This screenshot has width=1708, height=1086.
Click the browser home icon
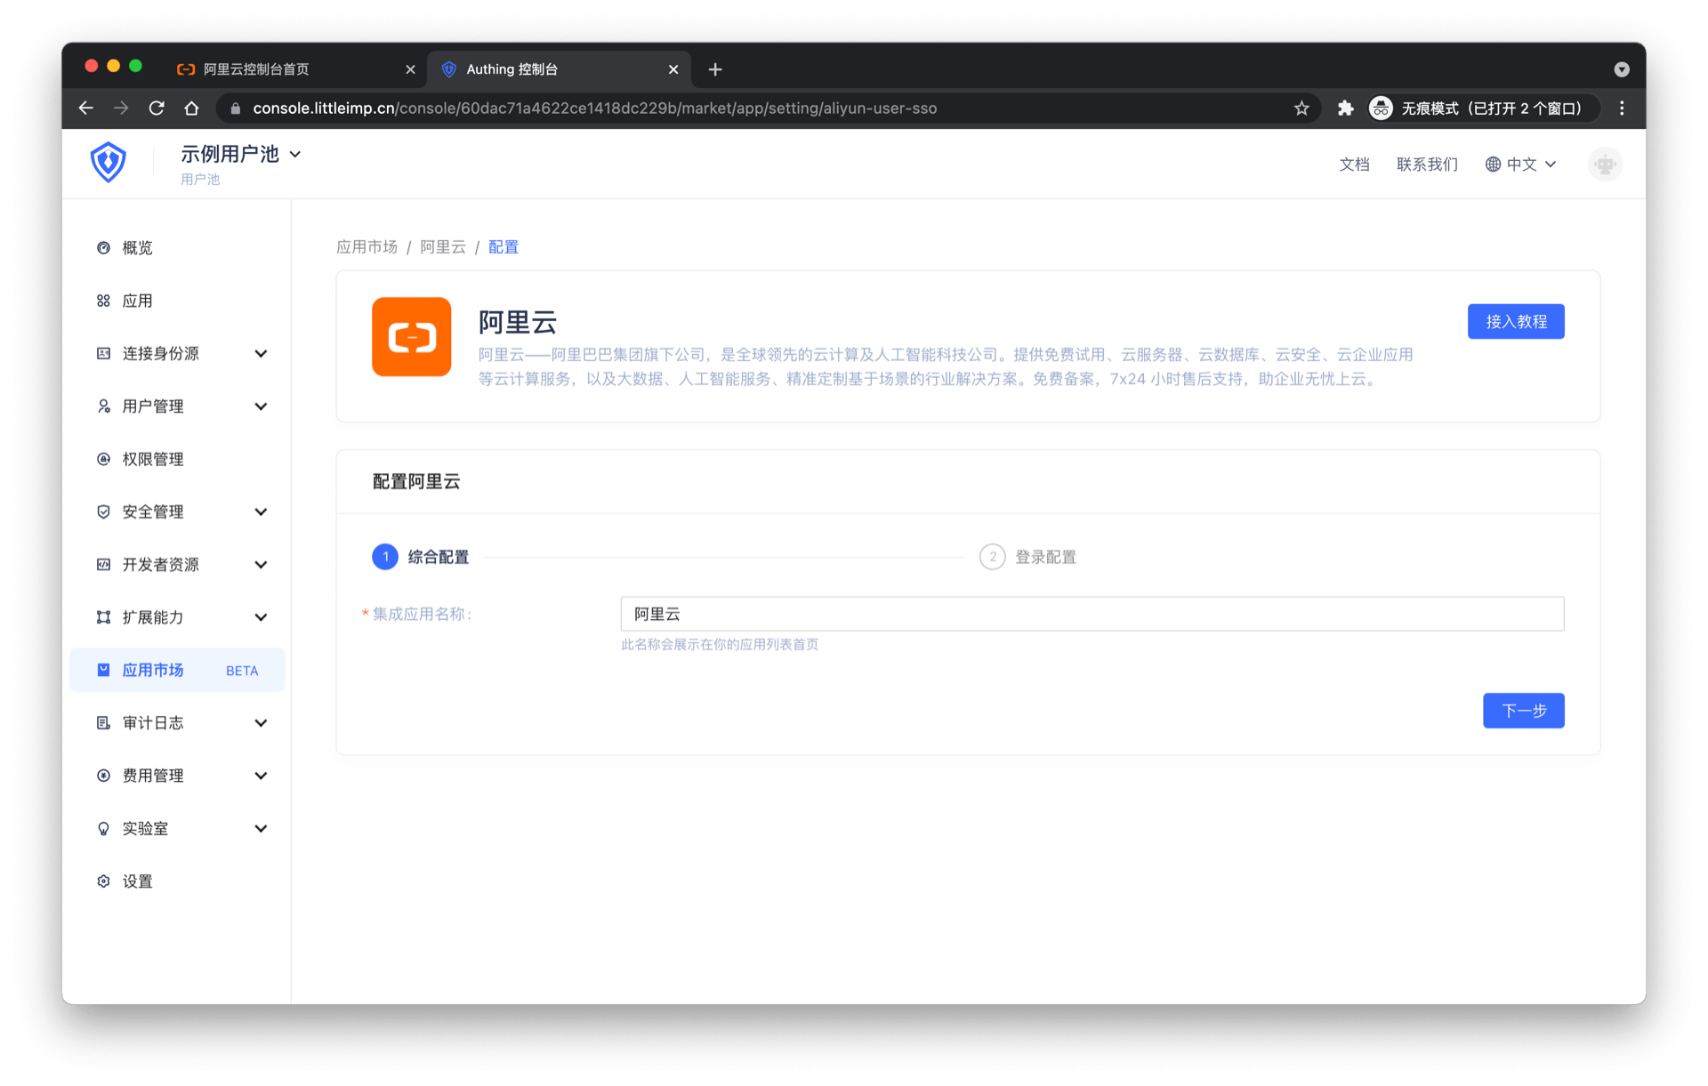click(x=191, y=109)
